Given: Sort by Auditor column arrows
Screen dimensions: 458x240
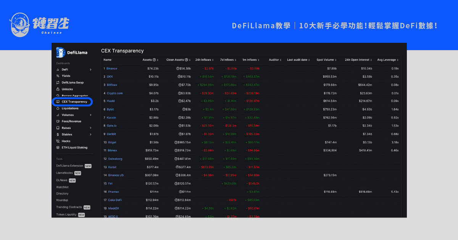Looking at the screenshot, I should coord(281,60).
